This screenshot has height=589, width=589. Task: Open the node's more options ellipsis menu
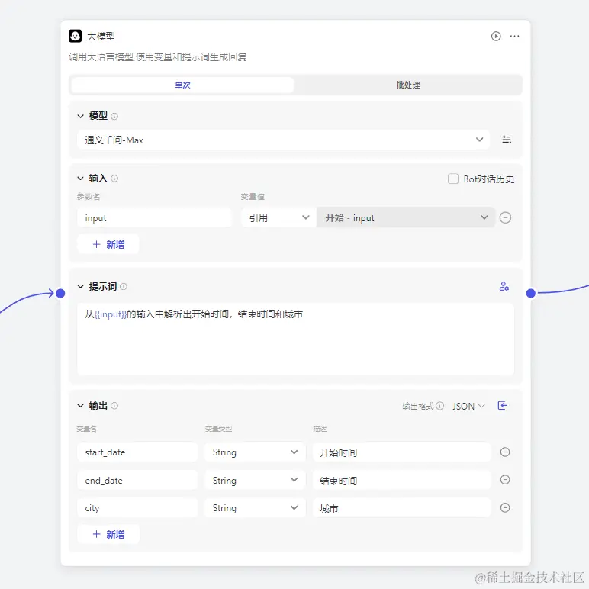(x=514, y=36)
